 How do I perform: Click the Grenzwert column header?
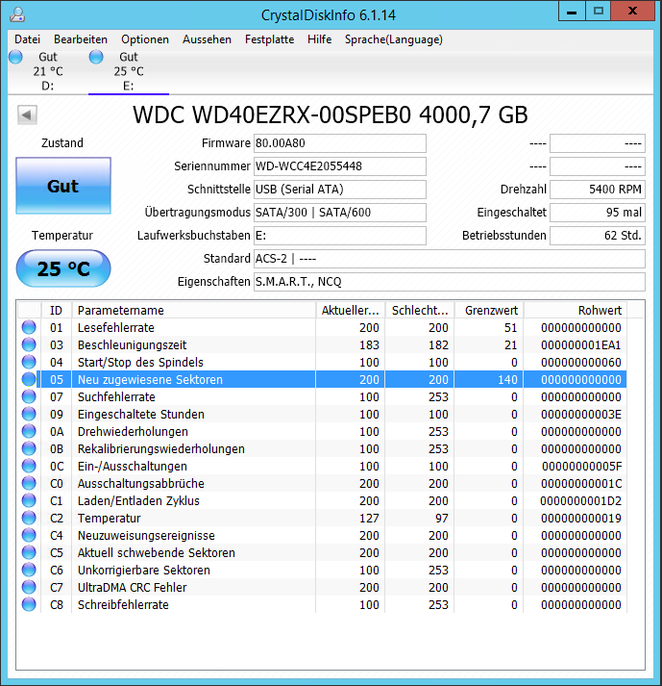coord(489,310)
